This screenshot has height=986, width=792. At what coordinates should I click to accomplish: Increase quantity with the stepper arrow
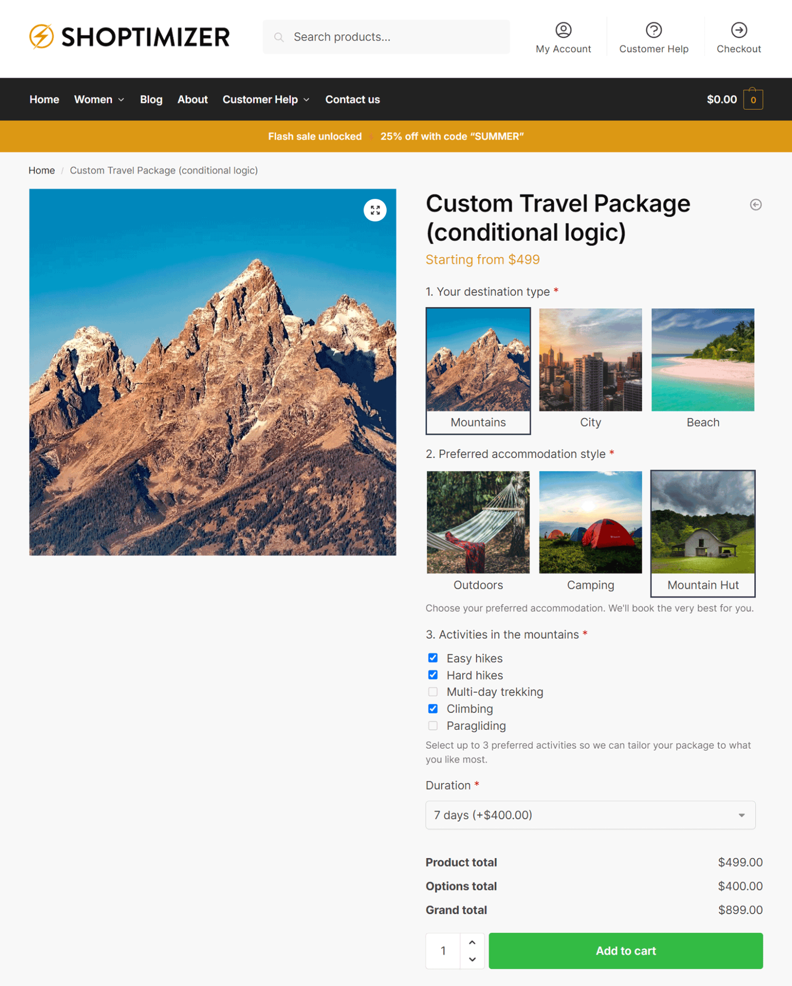(x=472, y=943)
